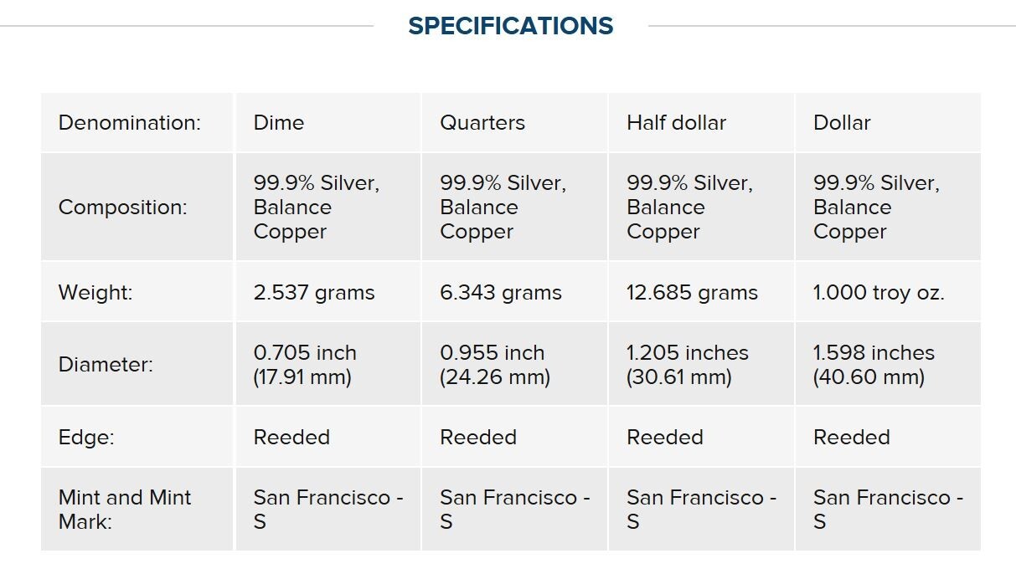
Task: Click the Denomination row label
Action: click(129, 123)
